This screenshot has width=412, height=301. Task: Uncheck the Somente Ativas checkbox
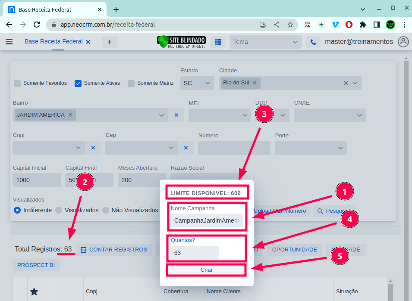coord(78,84)
